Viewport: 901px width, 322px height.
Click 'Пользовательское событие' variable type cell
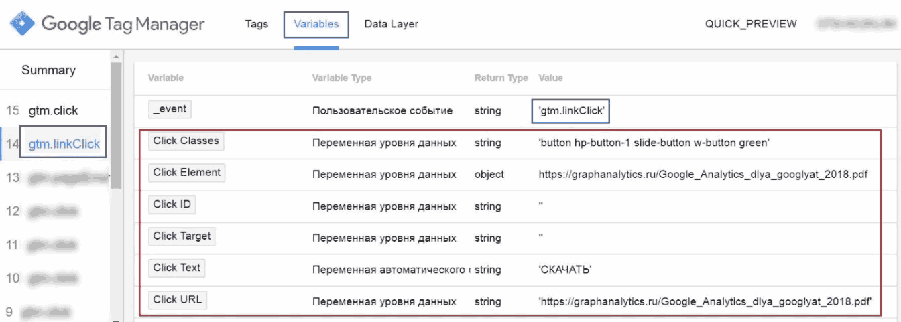[x=382, y=111]
